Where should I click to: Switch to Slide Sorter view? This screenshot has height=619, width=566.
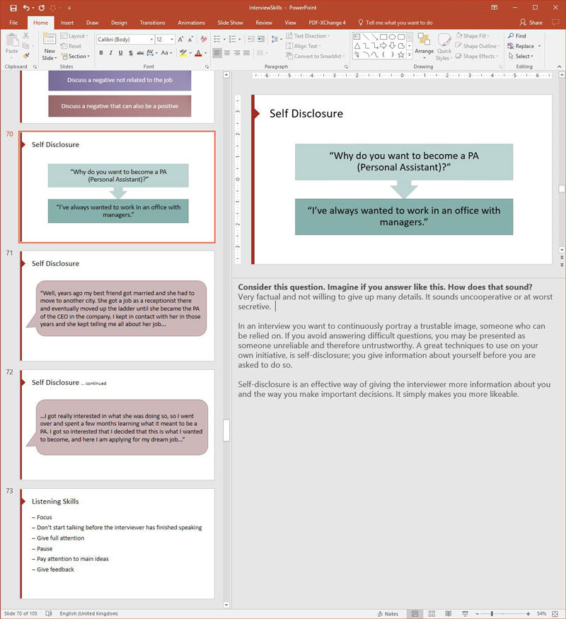click(432, 613)
